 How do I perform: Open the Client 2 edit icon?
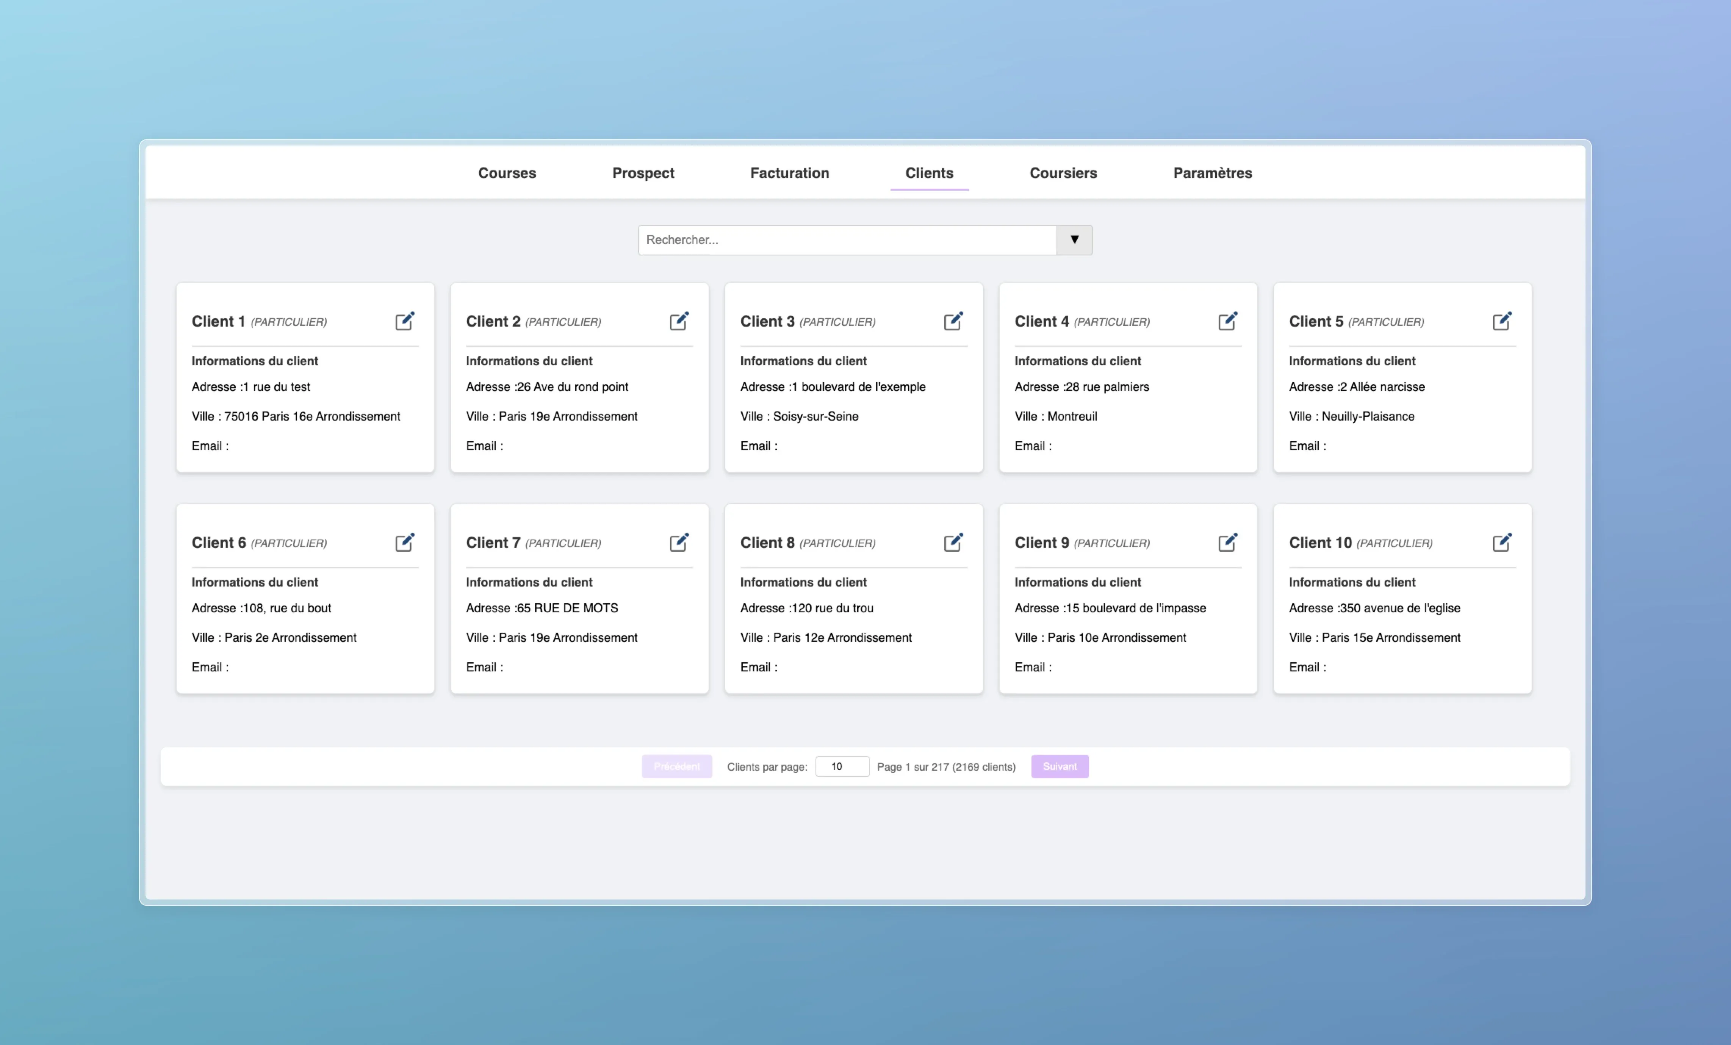coord(679,321)
